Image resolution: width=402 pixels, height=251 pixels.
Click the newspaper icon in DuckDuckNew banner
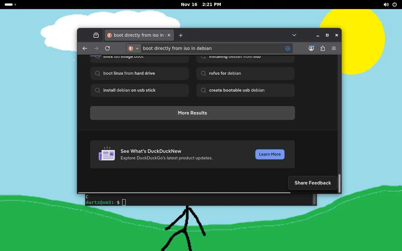pyautogui.click(x=107, y=154)
